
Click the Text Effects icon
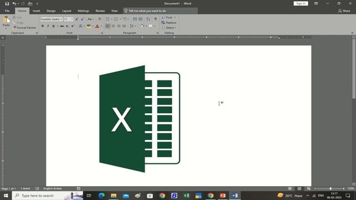(x=81, y=26)
